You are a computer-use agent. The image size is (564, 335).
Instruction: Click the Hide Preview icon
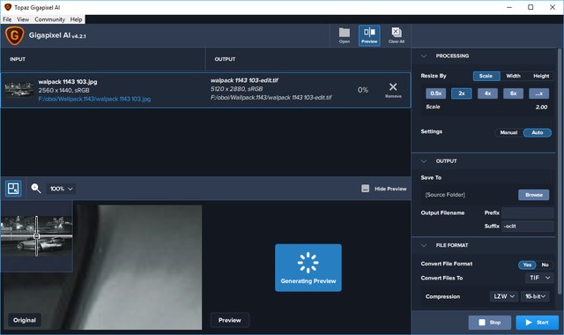click(365, 189)
